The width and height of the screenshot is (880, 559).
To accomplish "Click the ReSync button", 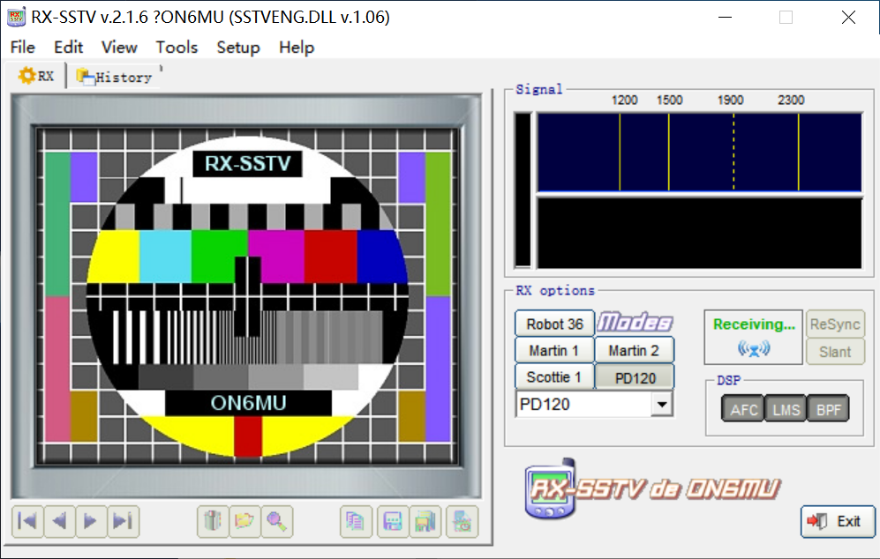I will pyautogui.click(x=835, y=324).
